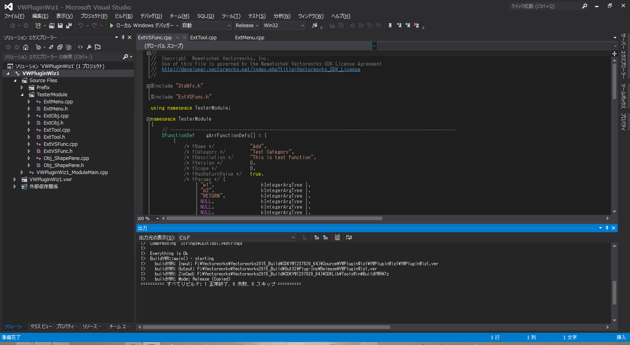630x345 pixels.
Task: Collapse the Source Files folder
Action: (x=15, y=81)
